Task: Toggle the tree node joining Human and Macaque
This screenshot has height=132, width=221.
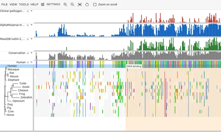Action: coord(6,68)
